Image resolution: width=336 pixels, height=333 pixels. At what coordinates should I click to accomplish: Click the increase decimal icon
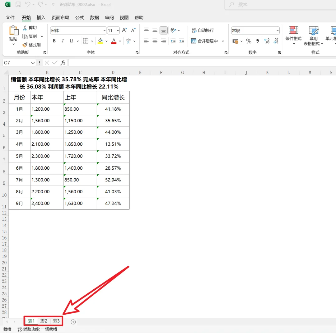267,41
